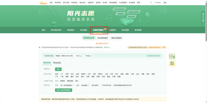
Task: Click the pencil icon next to 本科批
Action: 91,56
